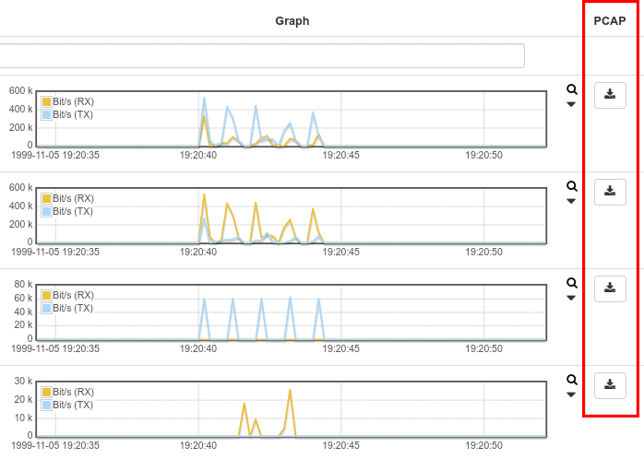Screen dimensions: 644x459
Task: Download the PCAP for the second graph row
Action: [610, 192]
